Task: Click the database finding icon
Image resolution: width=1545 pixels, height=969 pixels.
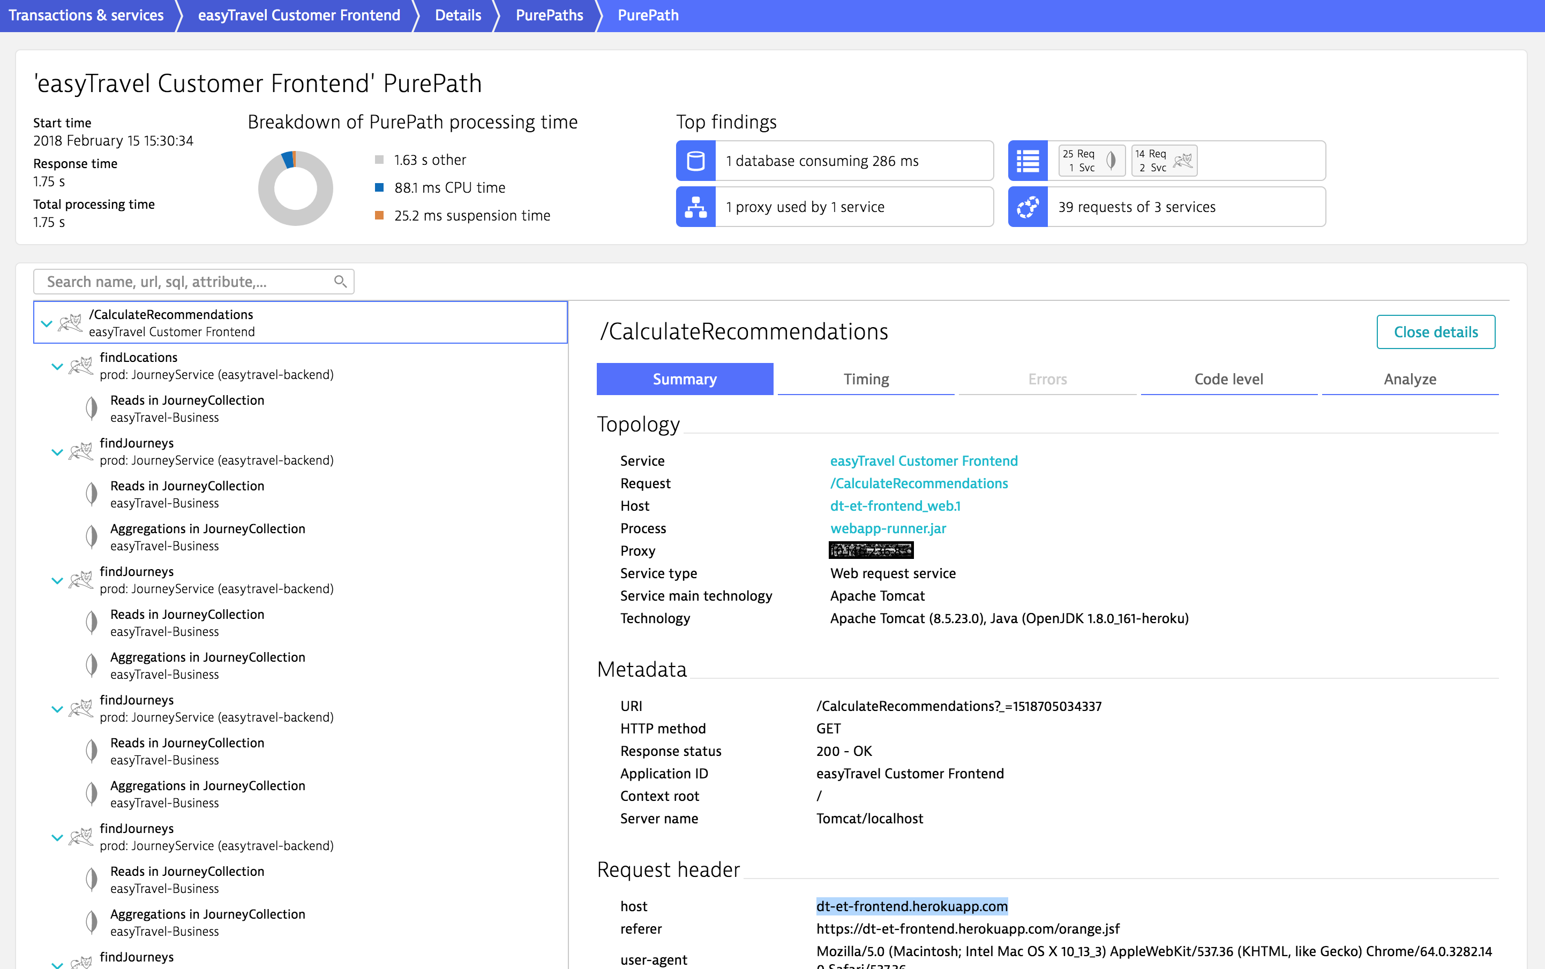Action: [695, 161]
